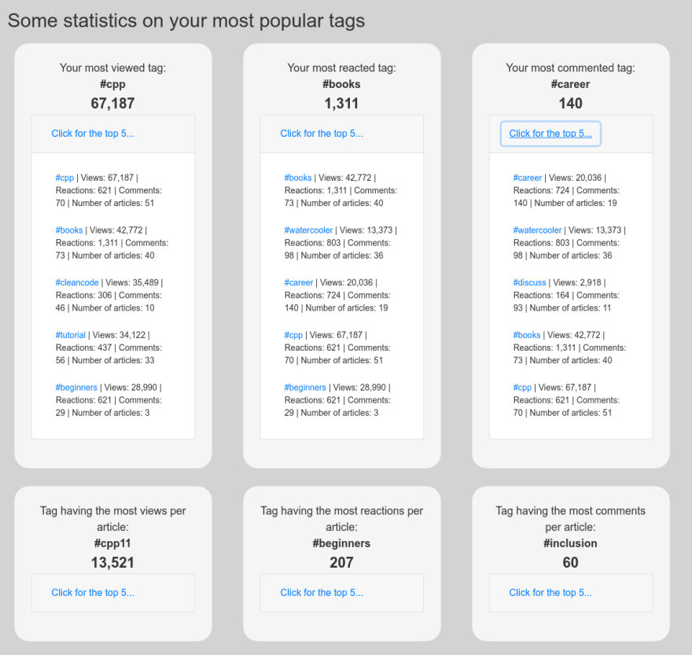Select 'Your most commented tag:' label

[x=570, y=68]
